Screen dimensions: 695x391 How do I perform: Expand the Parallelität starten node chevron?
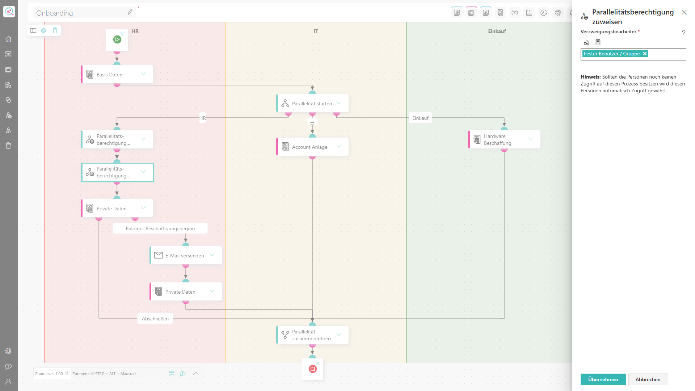339,103
